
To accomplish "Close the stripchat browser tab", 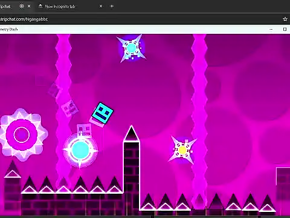I will (29, 6).
